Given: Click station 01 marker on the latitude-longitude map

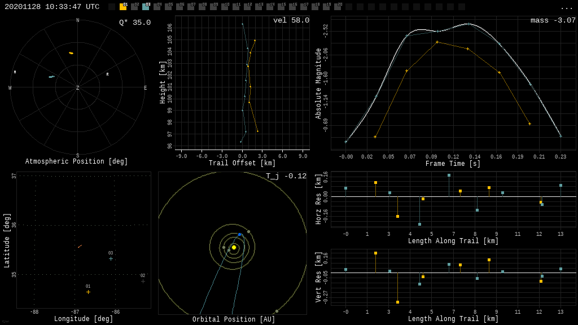Looking at the screenshot, I should coord(88,292).
